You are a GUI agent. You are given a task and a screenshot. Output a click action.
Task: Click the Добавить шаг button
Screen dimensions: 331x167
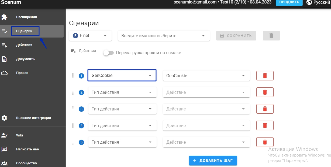(x=213, y=161)
